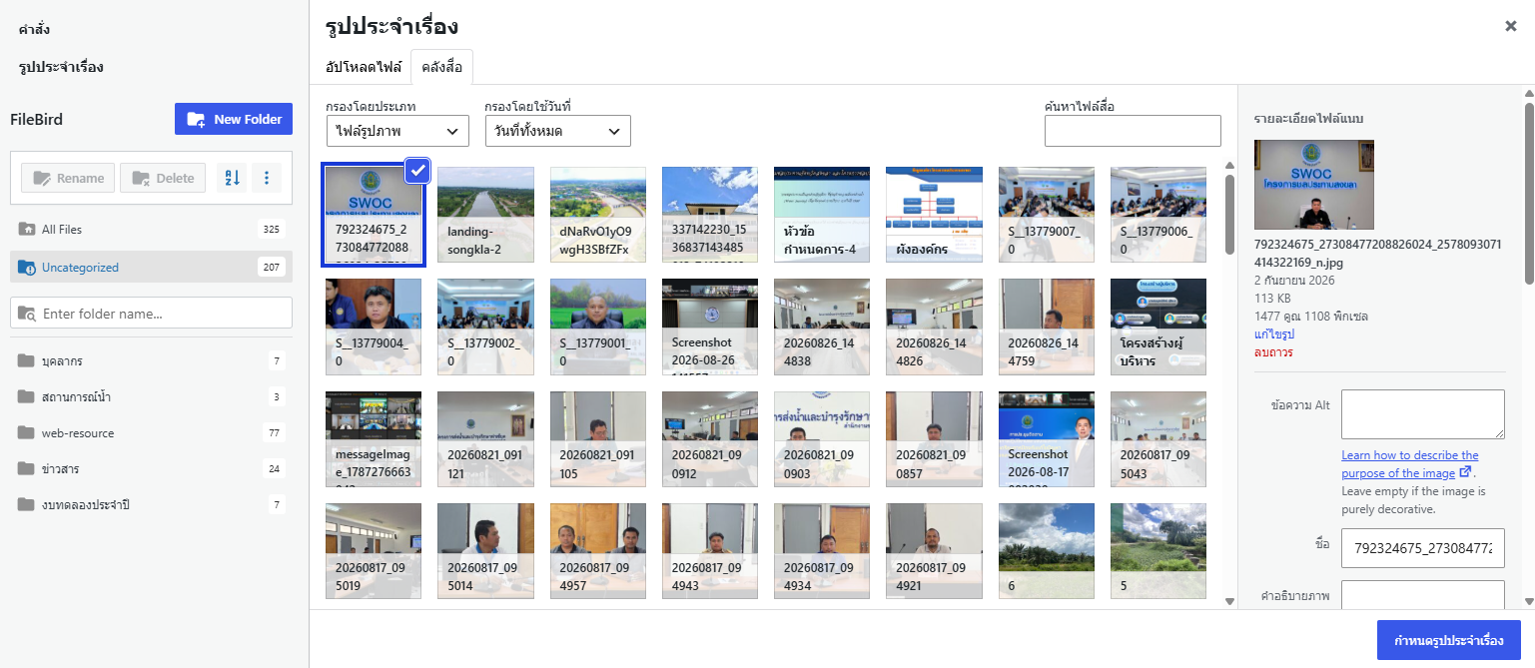Select the 20260821_091121 thumbnail

[485, 439]
